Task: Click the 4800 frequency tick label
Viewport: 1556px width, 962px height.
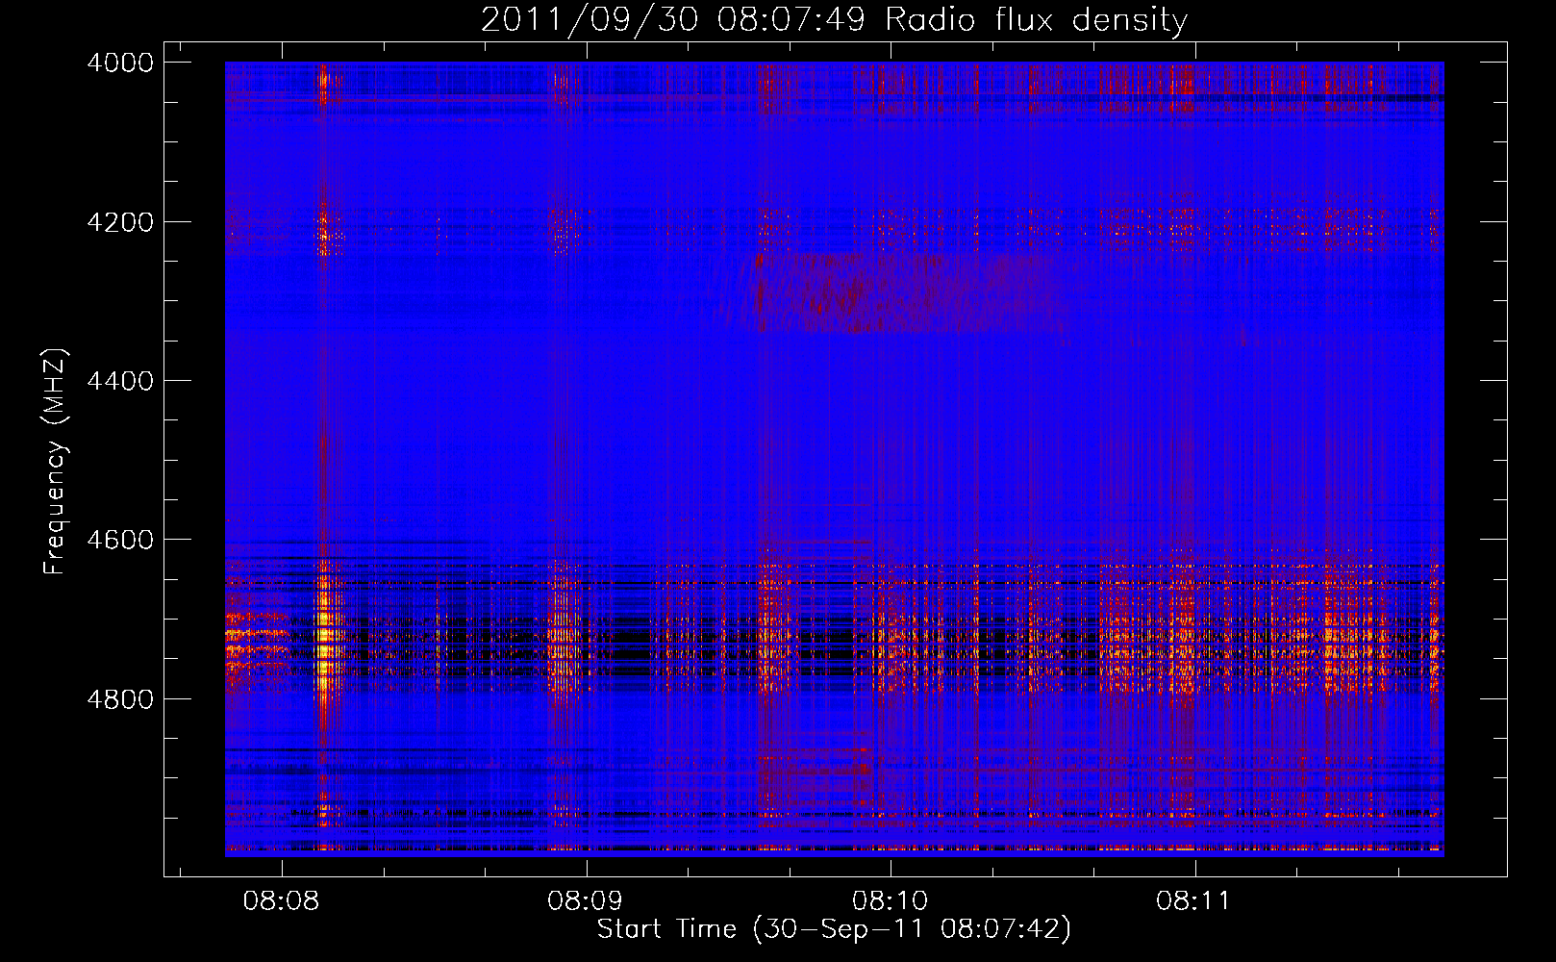Action: point(120,699)
